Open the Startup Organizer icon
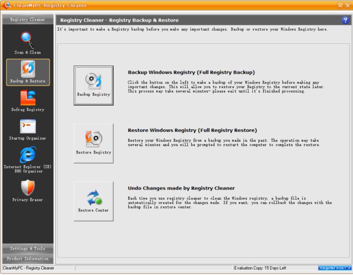This screenshot has height=275, width=353. (x=27, y=126)
